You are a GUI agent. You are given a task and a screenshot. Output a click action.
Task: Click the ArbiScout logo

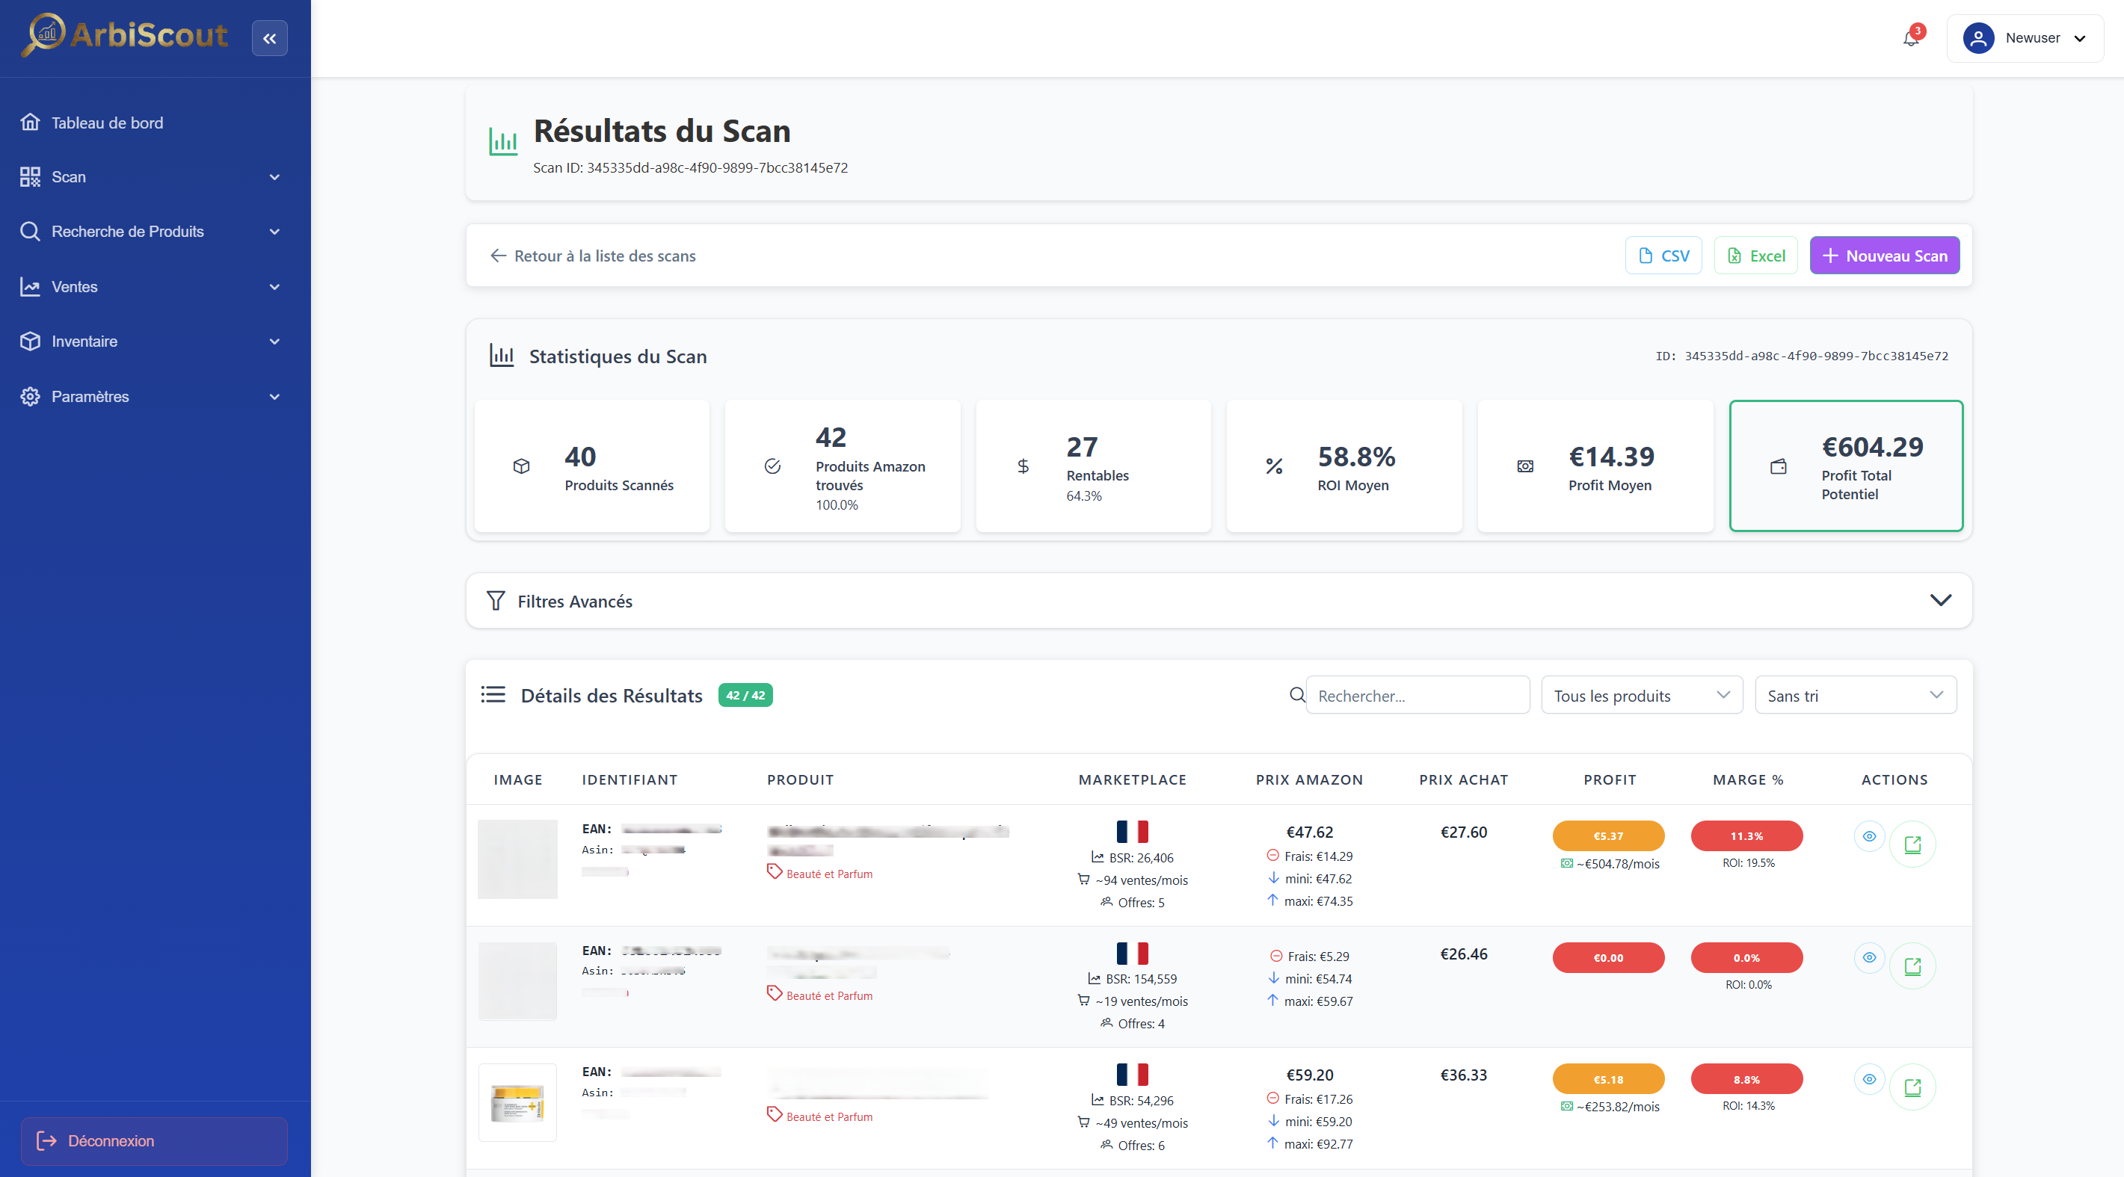coord(125,35)
